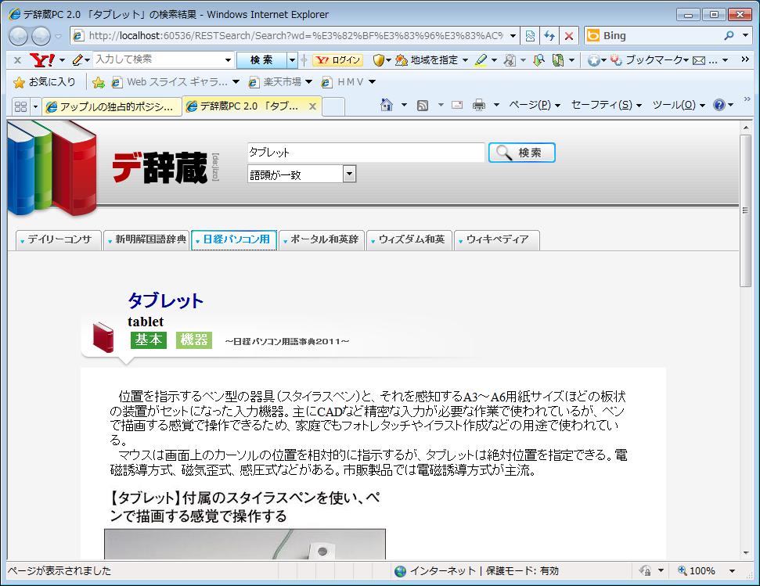The width and height of the screenshot is (760, 586).
Task: Expand the Yahoo search input history dropdown
Action: [228, 60]
